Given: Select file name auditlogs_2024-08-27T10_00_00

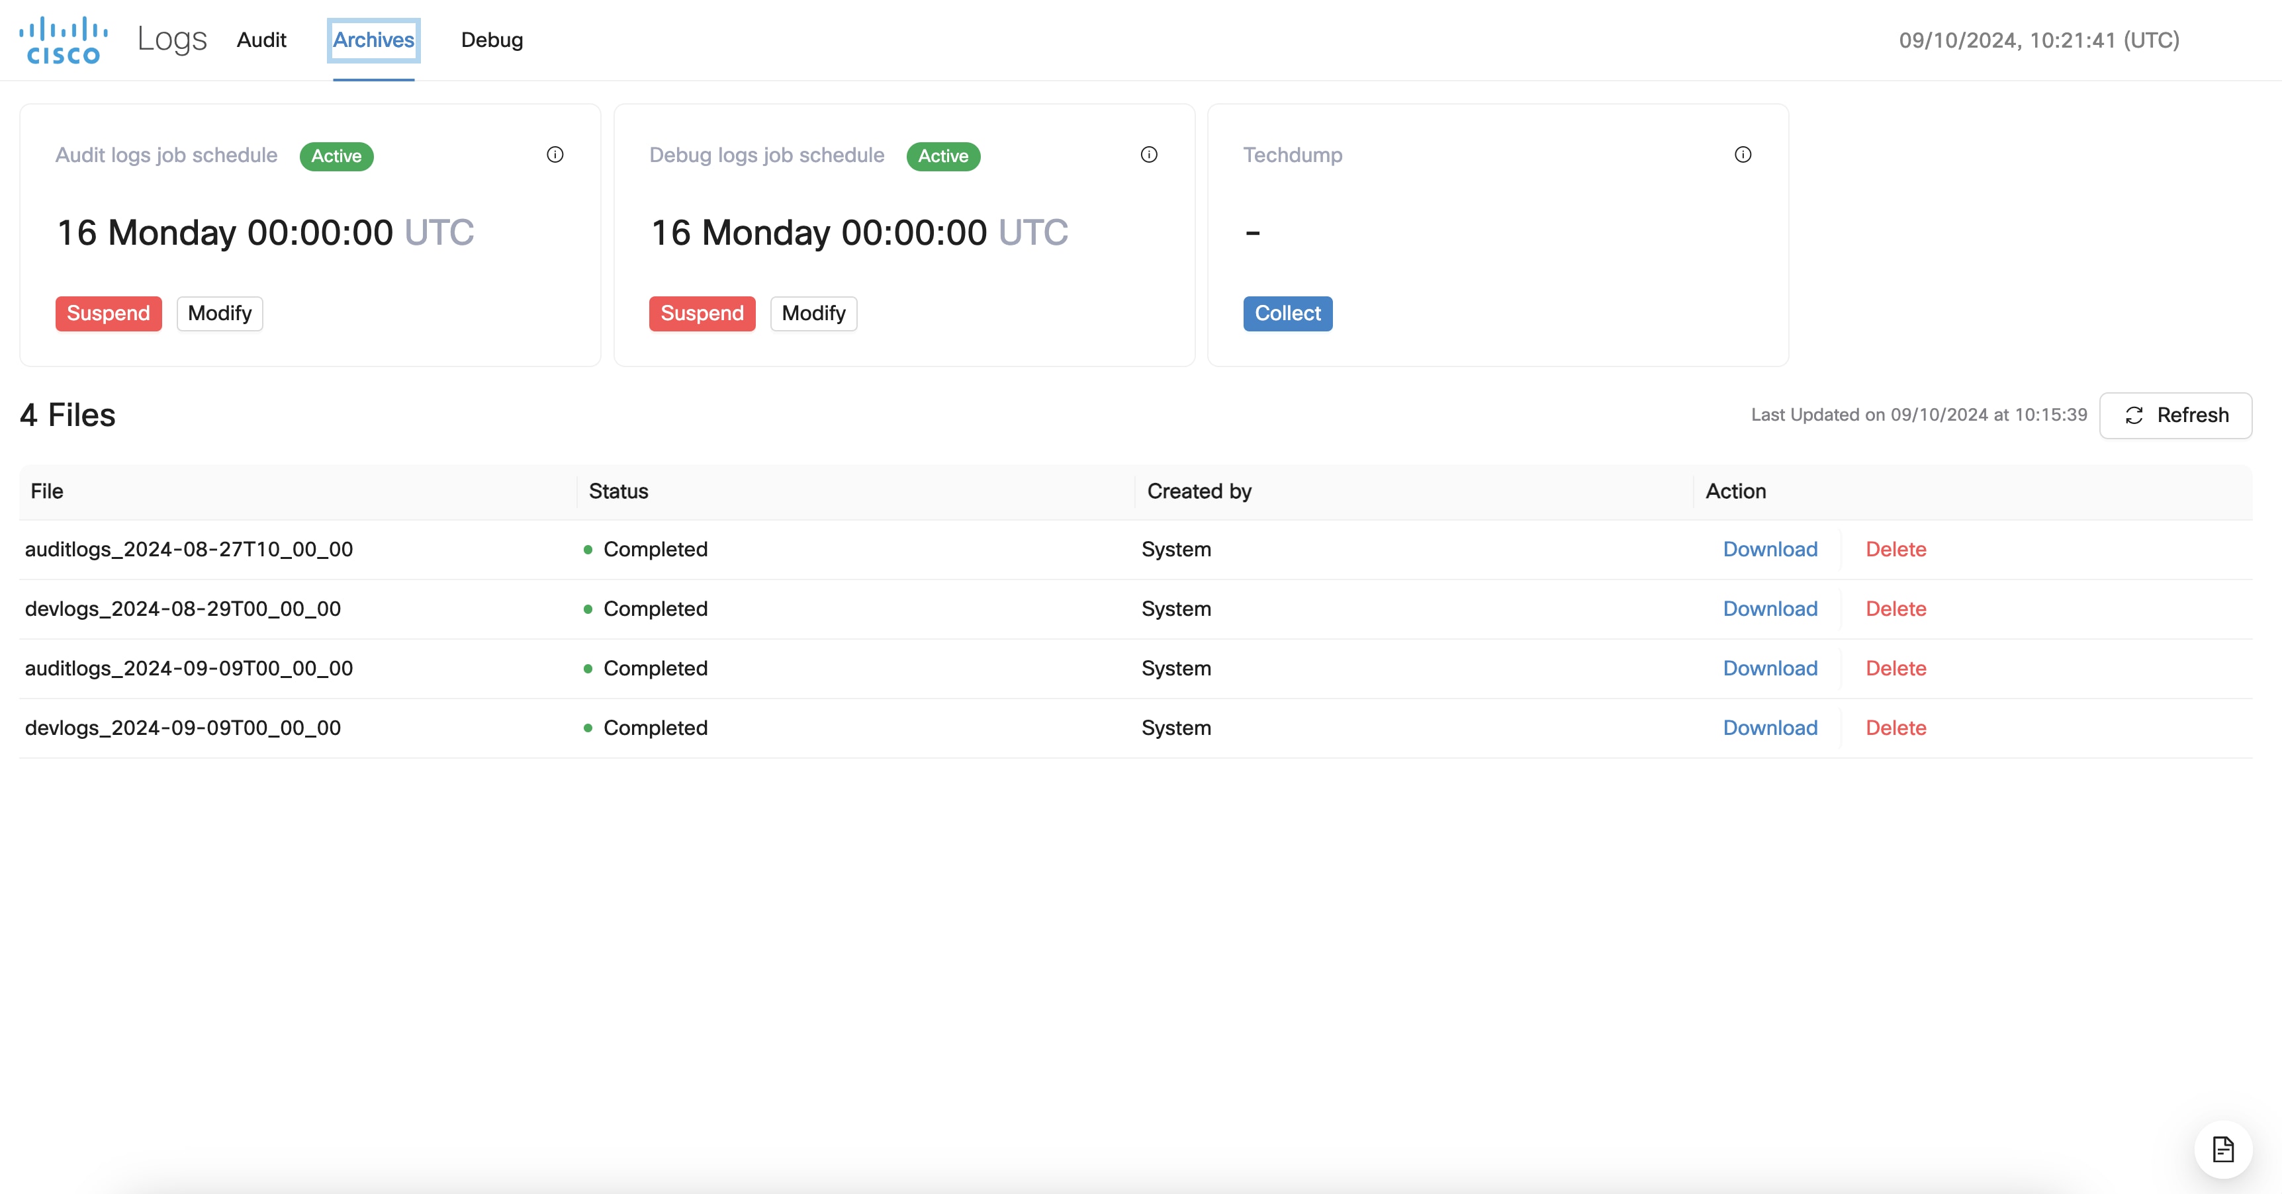Looking at the screenshot, I should (x=189, y=550).
